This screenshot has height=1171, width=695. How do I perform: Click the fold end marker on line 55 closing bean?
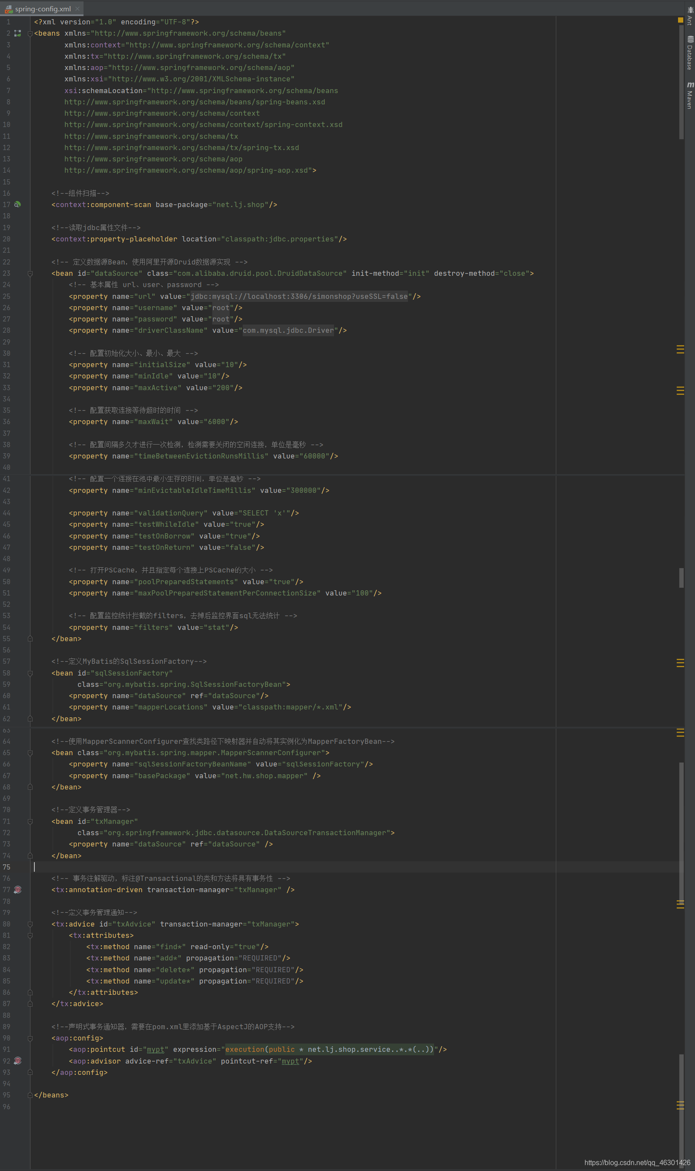(x=30, y=639)
